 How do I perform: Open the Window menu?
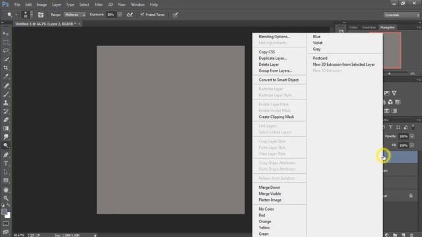point(138,5)
